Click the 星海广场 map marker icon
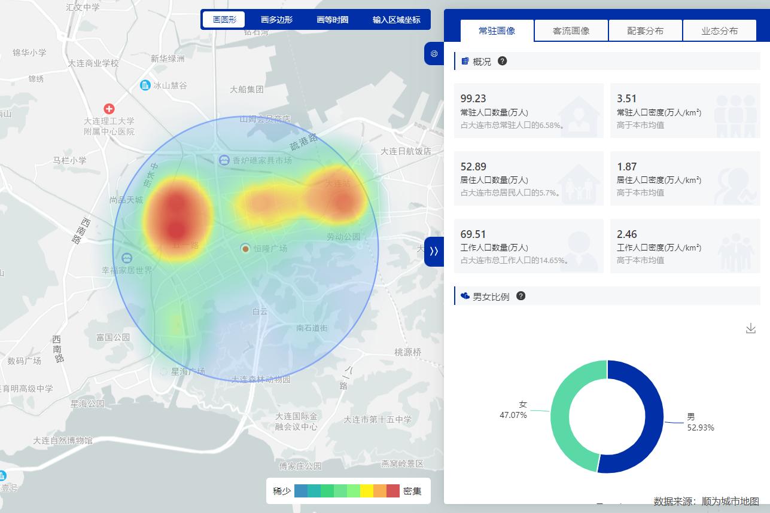Screen dimensions: 770x513 tap(164, 371)
